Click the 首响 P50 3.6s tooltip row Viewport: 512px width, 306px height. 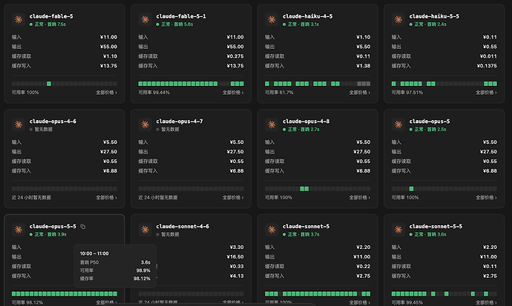(115, 262)
